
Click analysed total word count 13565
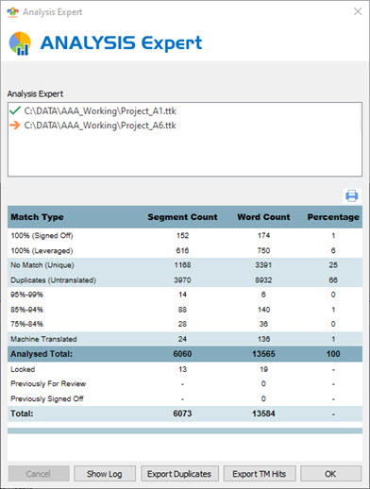point(263,354)
